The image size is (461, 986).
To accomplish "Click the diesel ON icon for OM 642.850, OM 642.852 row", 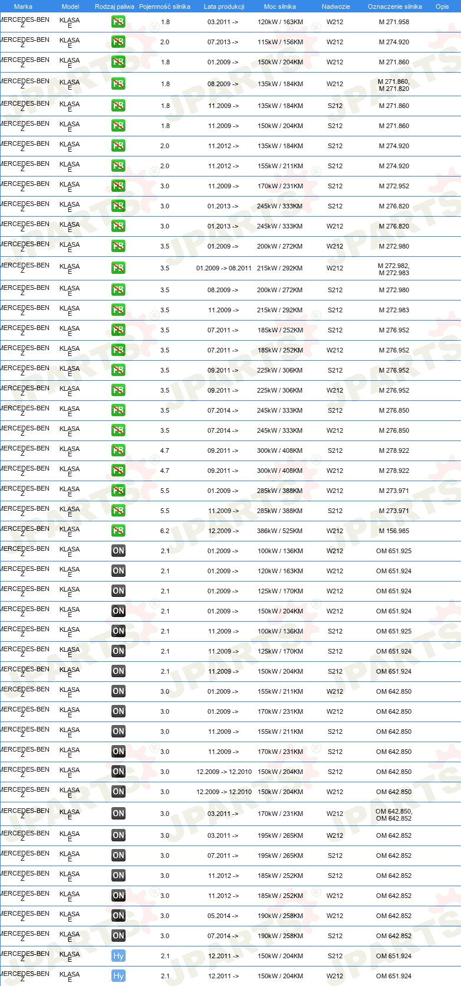I will [118, 814].
